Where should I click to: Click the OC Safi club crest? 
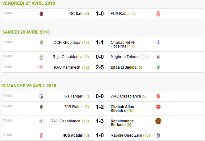(x=41, y=14)
